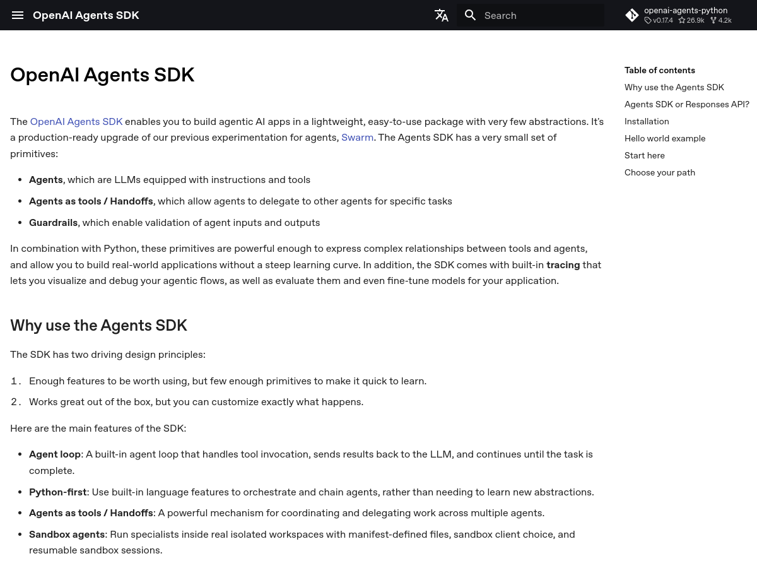
Task: Click the Why use the Agents SDK heading
Action: (x=98, y=326)
